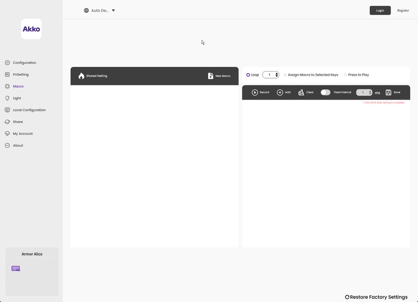Save macro using the floppy icon
The image size is (418, 302).
(x=389, y=92)
